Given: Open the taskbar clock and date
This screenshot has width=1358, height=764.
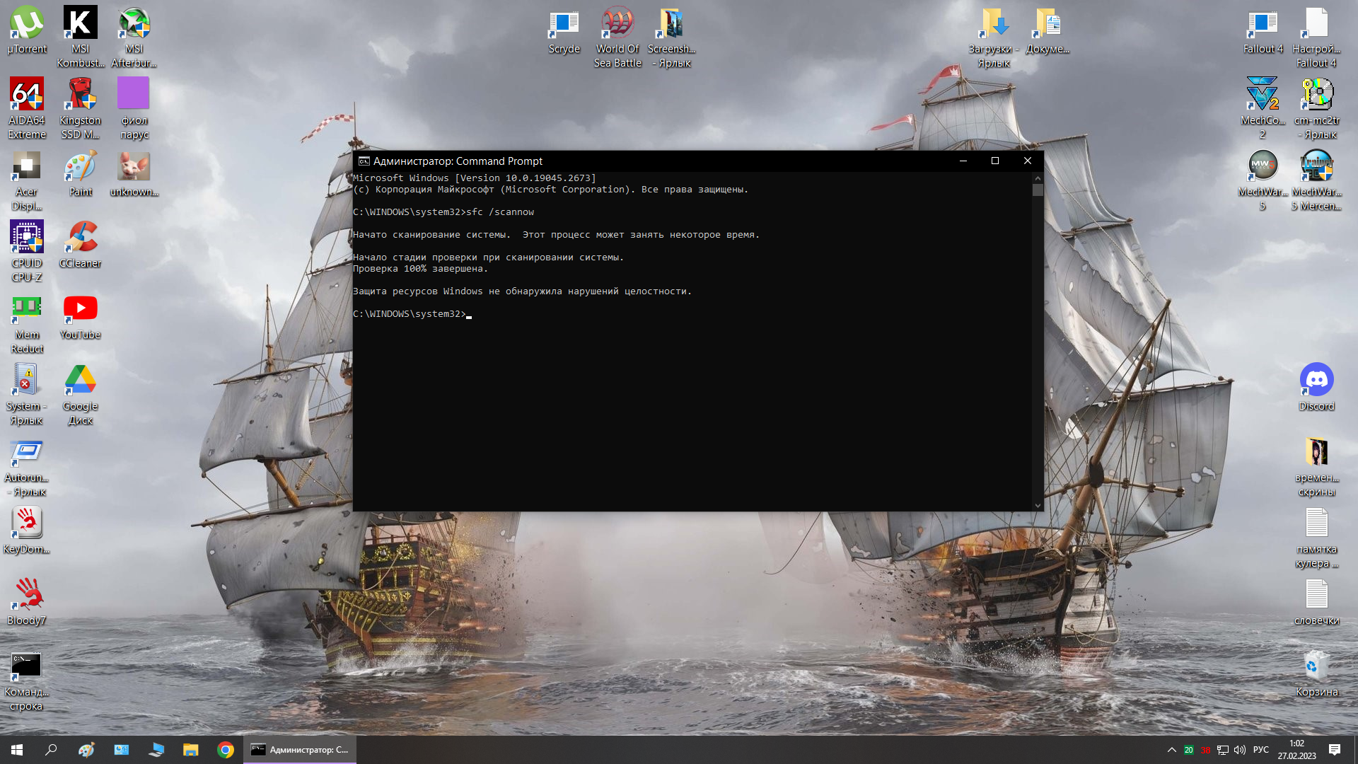Looking at the screenshot, I should pos(1296,750).
